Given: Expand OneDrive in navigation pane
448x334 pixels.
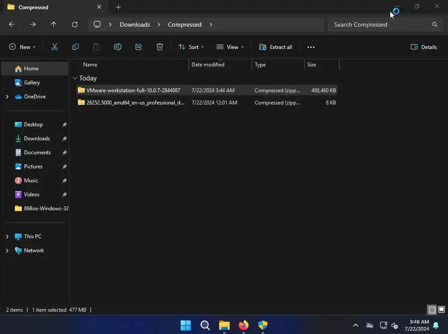Looking at the screenshot, I should click(7, 97).
